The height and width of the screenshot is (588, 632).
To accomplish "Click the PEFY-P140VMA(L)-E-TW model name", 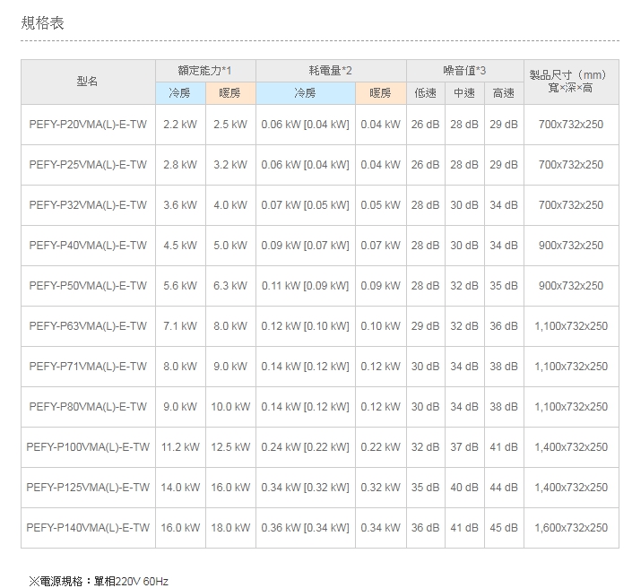I will (87, 528).
